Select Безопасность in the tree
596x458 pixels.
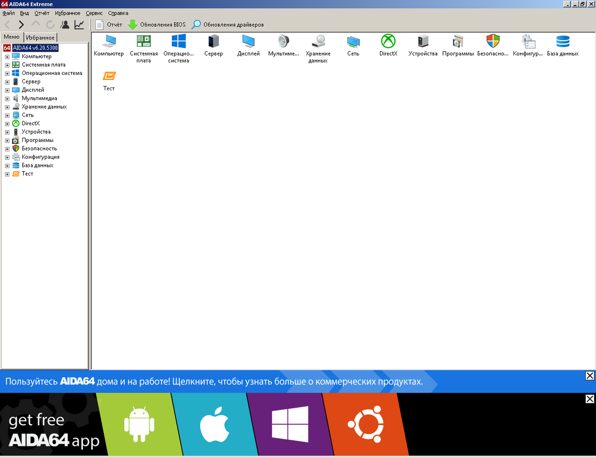[39, 149]
